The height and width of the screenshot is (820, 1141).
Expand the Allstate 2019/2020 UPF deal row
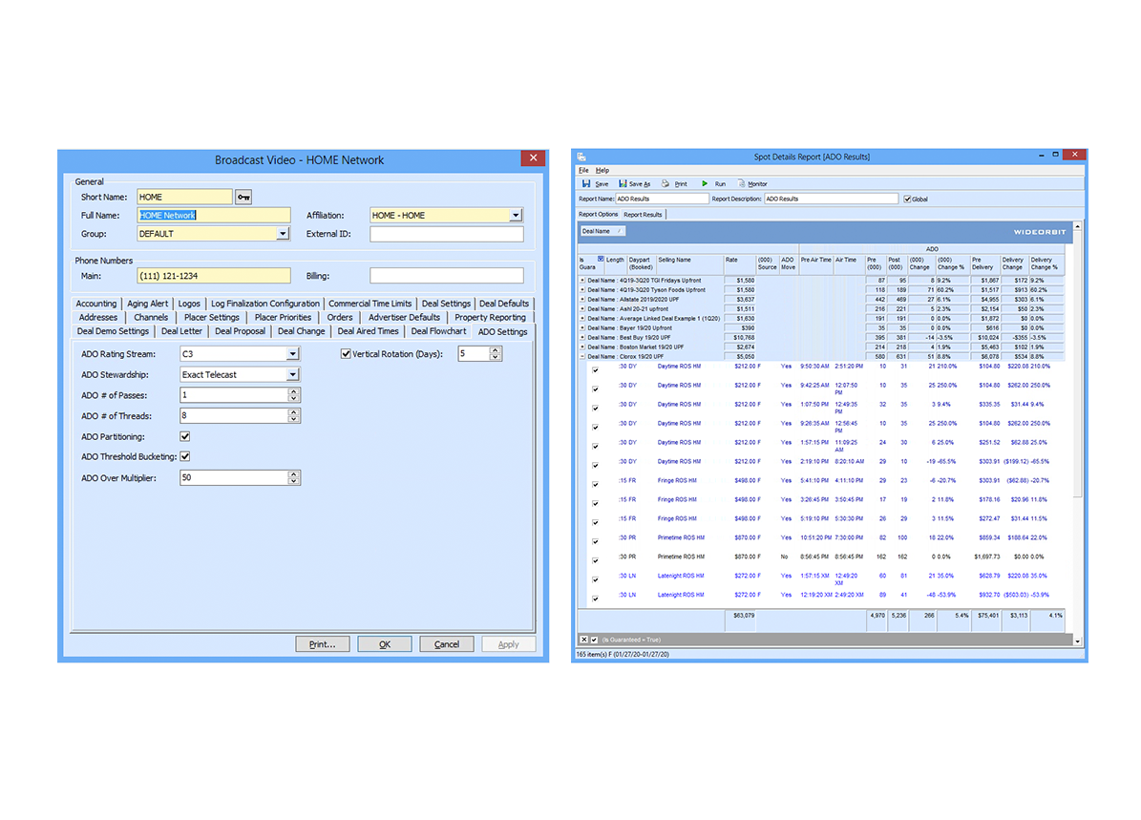[x=582, y=299]
